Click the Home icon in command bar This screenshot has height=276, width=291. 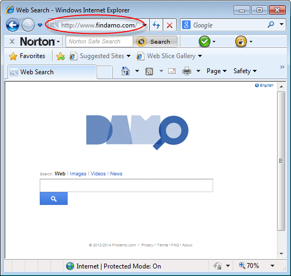pos(126,71)
